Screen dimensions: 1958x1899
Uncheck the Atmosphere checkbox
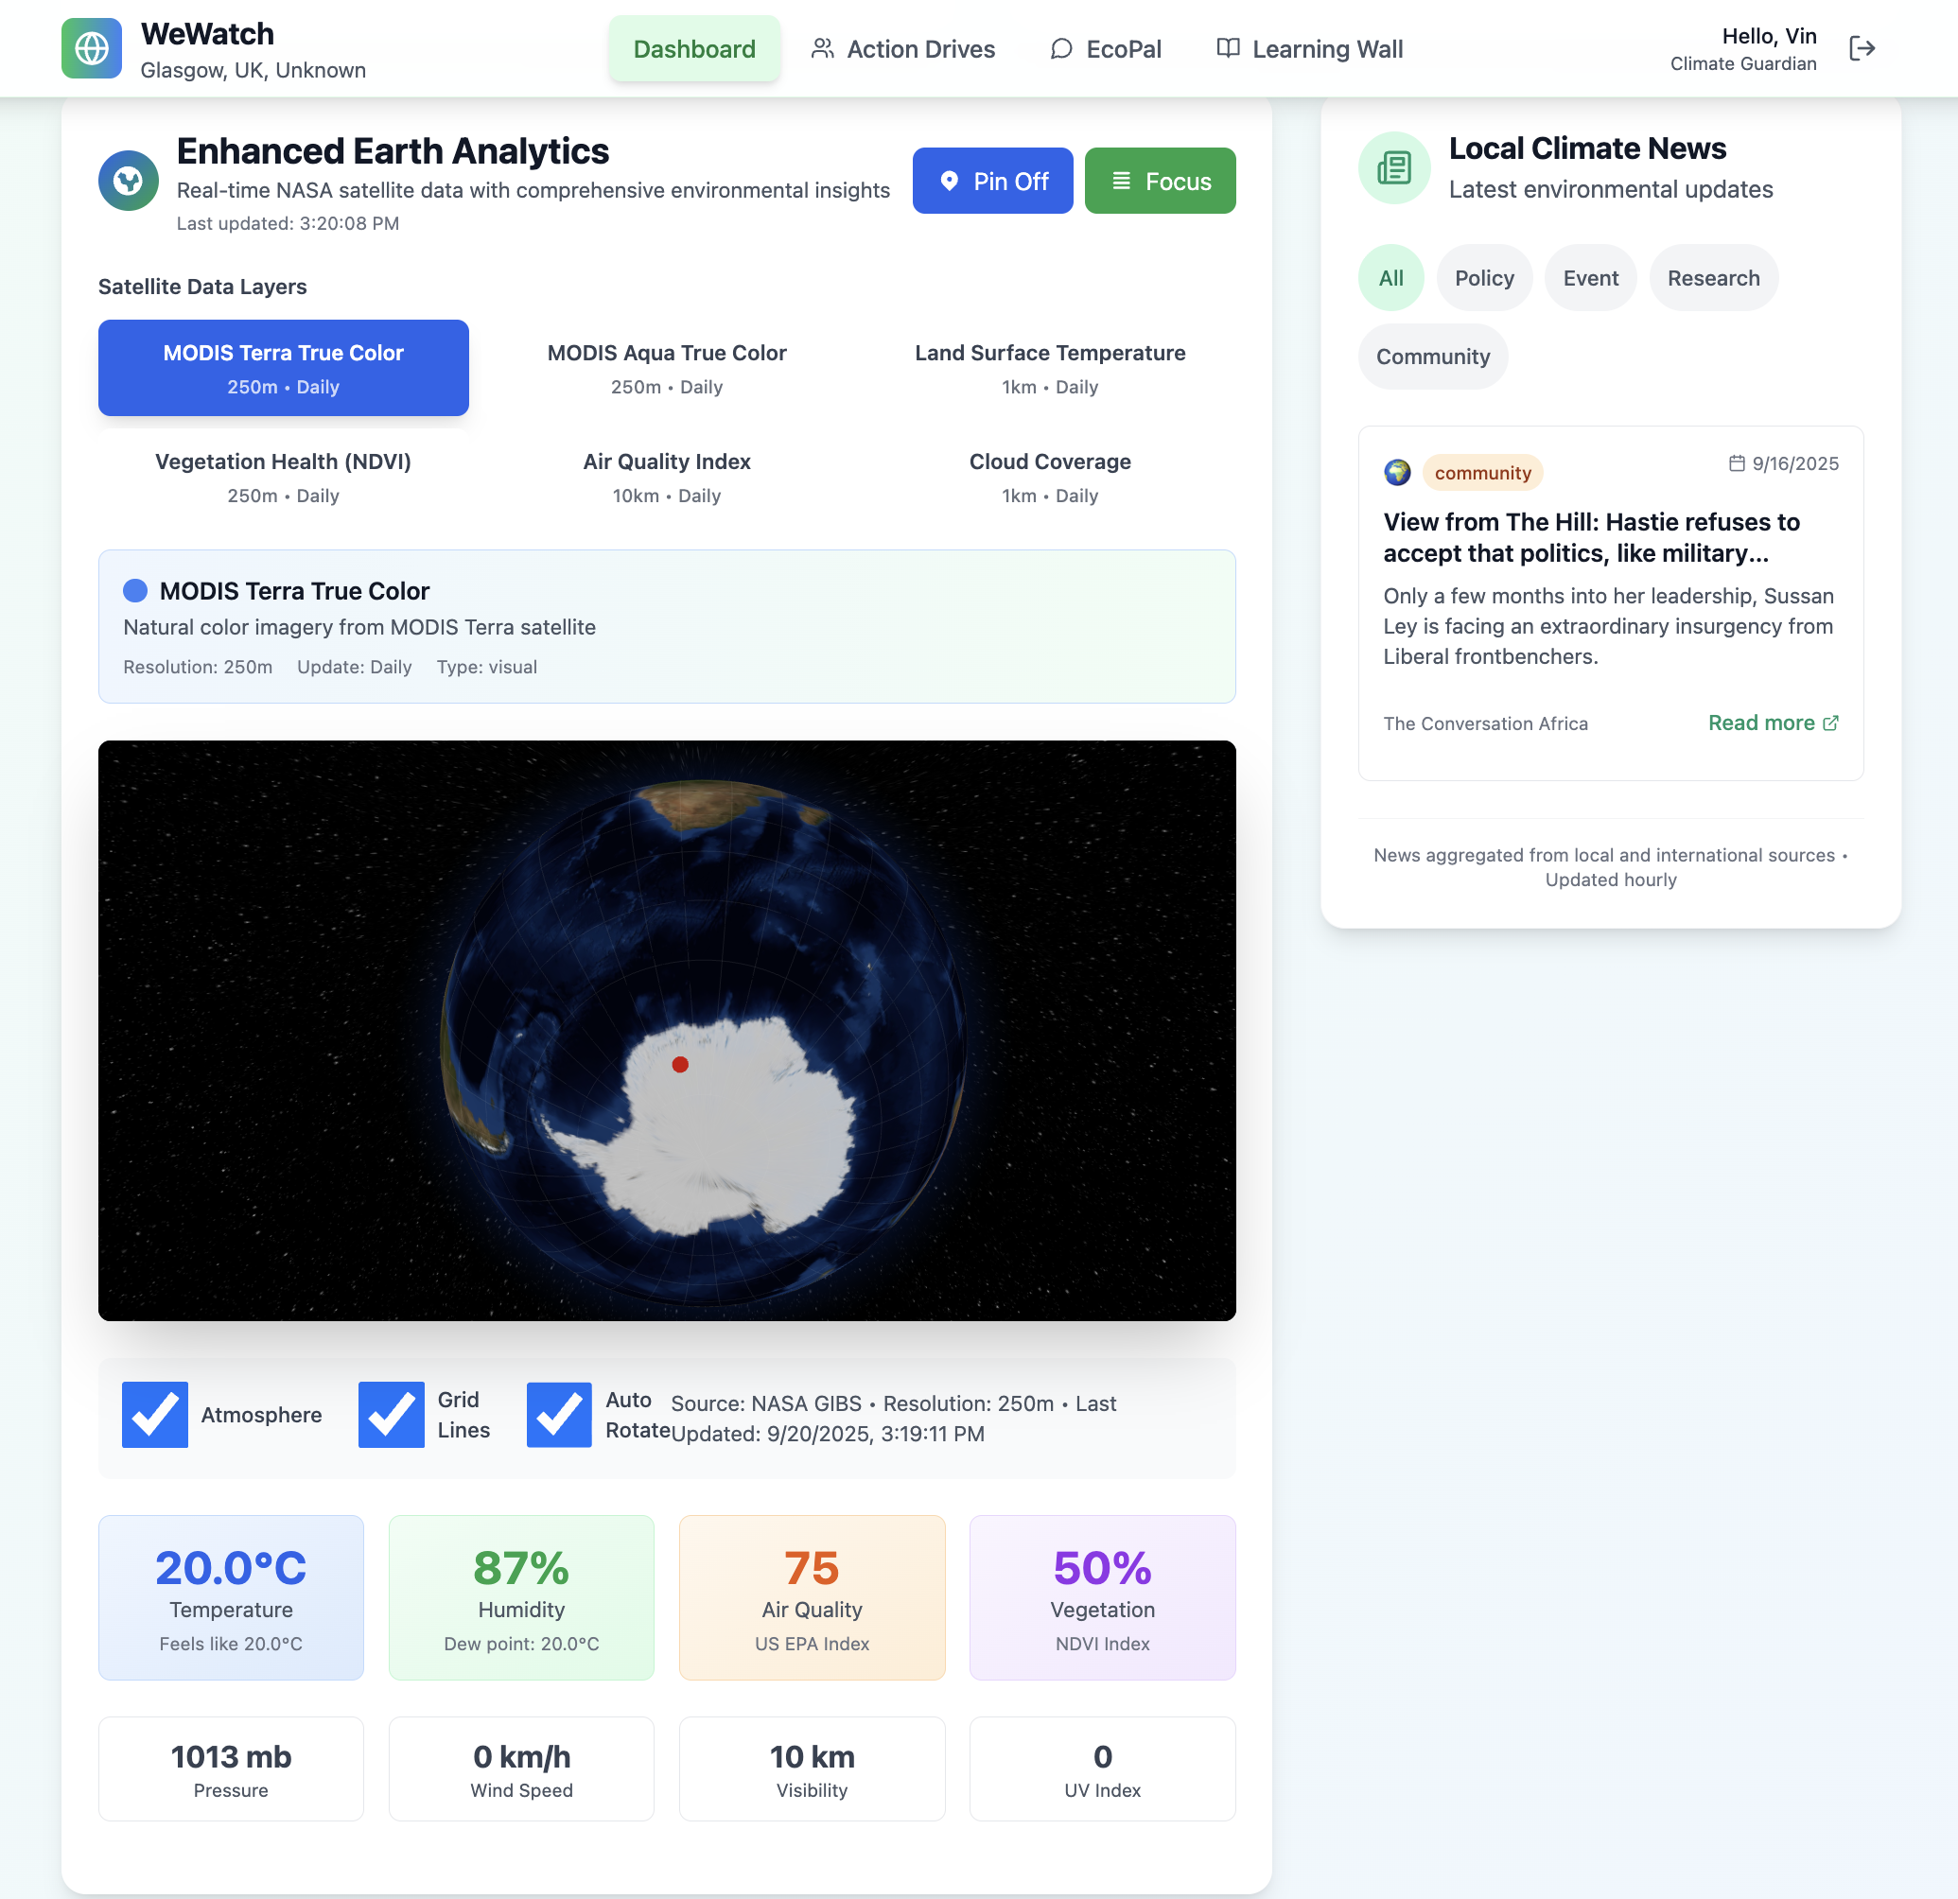pos(155,1415)
